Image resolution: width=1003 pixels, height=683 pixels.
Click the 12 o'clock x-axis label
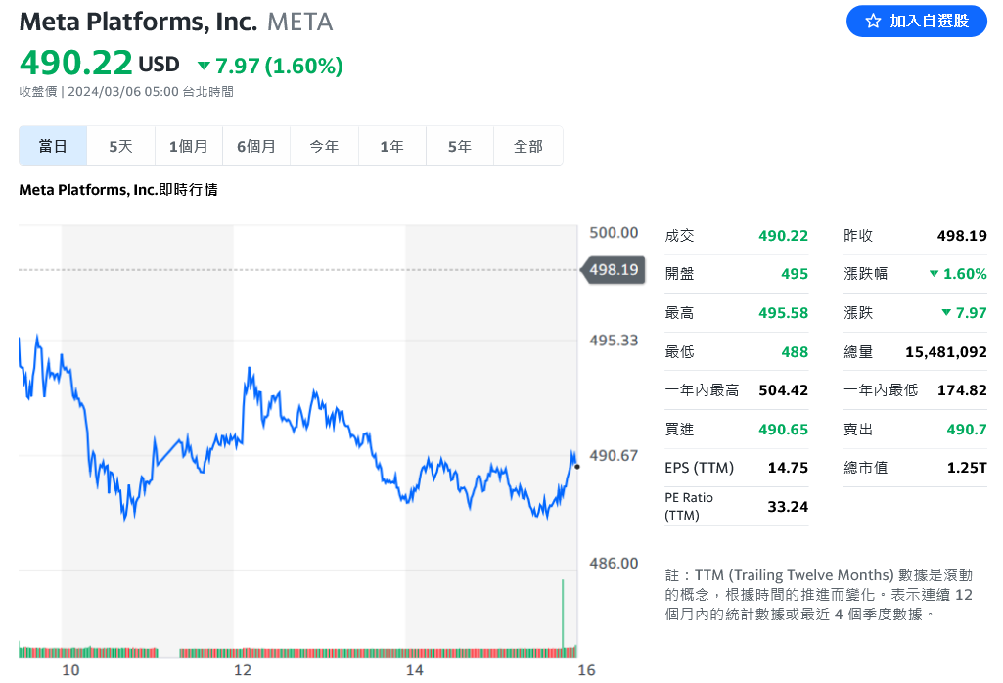(x=243, y=670)
